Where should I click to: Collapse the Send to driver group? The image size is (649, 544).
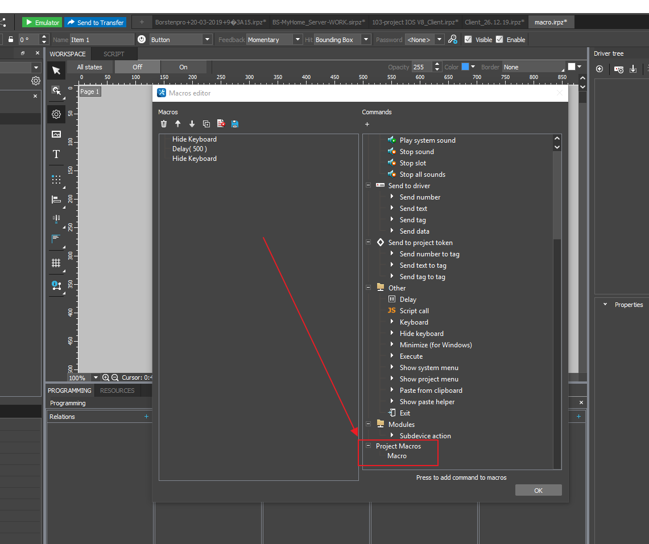click(368, 186)
